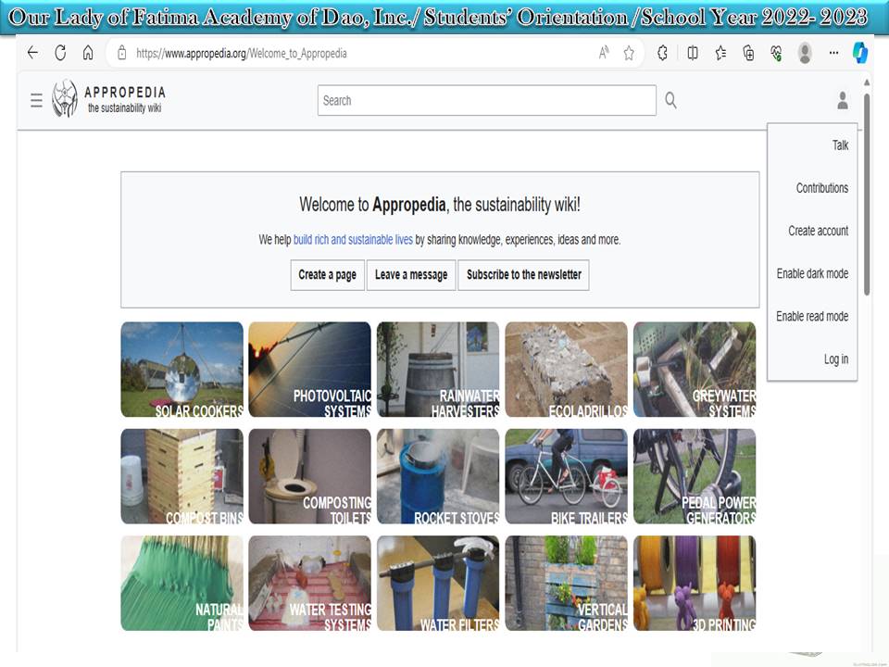889x667 pixels.
Task: Click into the Appropedia search field
Action: point(486,100)
